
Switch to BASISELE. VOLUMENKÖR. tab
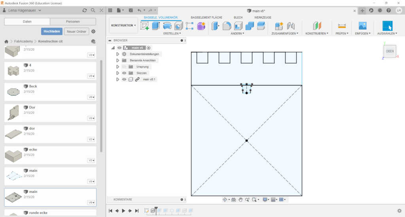161,17
